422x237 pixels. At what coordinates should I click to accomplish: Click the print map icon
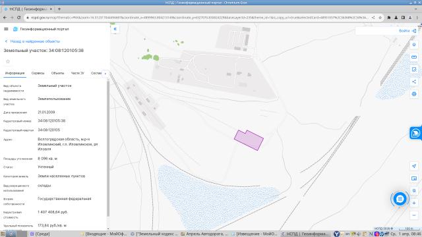pos(414,94)
